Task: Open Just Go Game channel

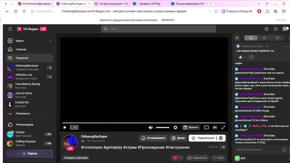Action: [x=29, y=95]
